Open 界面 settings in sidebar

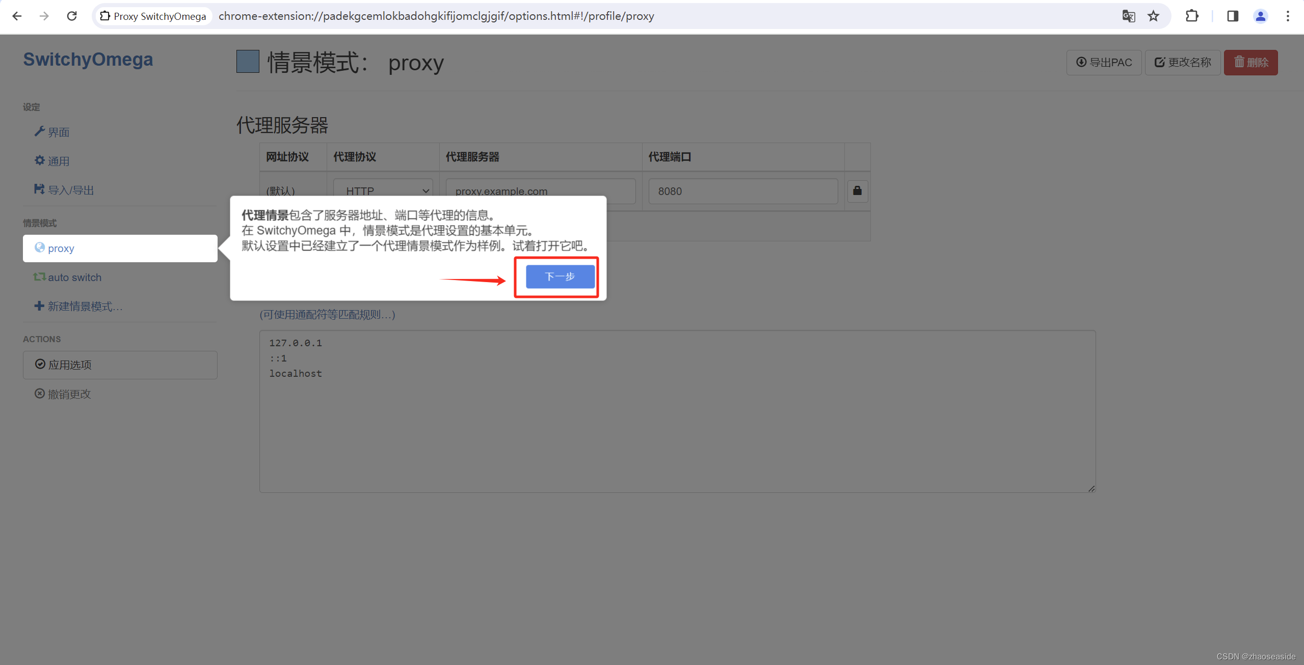click(x=52, y=132)
